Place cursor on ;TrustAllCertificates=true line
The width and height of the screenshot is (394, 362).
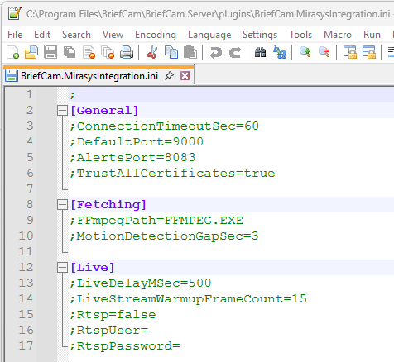tap(172, 174)
